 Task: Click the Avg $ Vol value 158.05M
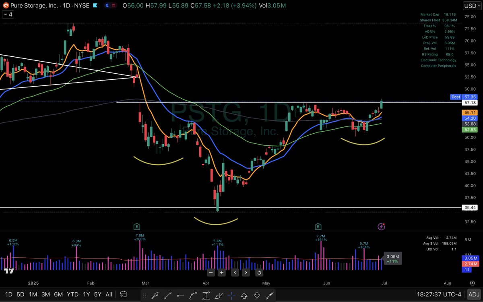pos(449,243)
